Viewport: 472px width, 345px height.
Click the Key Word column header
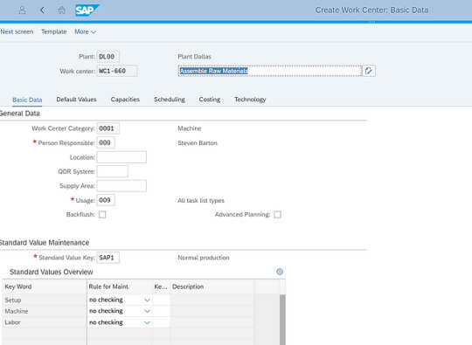(45, 286)
